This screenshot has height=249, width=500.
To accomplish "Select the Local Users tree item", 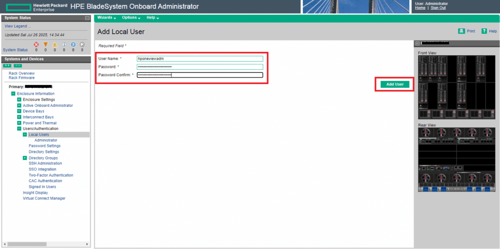I will (39, 135).
